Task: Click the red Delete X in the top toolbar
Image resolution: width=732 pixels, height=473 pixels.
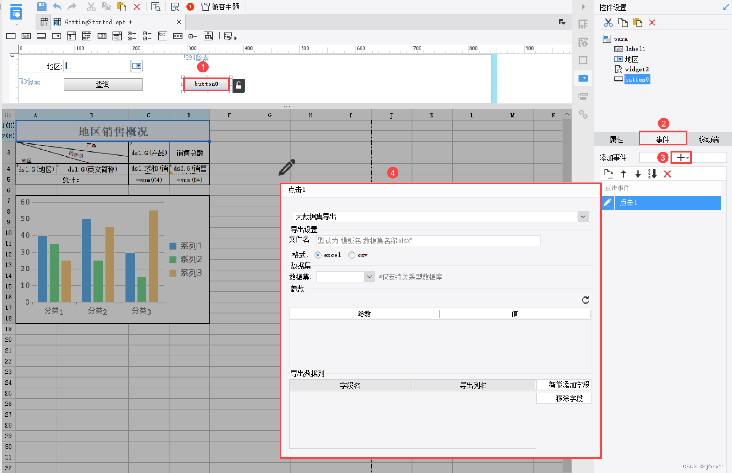Action: (x=137, y=6)
